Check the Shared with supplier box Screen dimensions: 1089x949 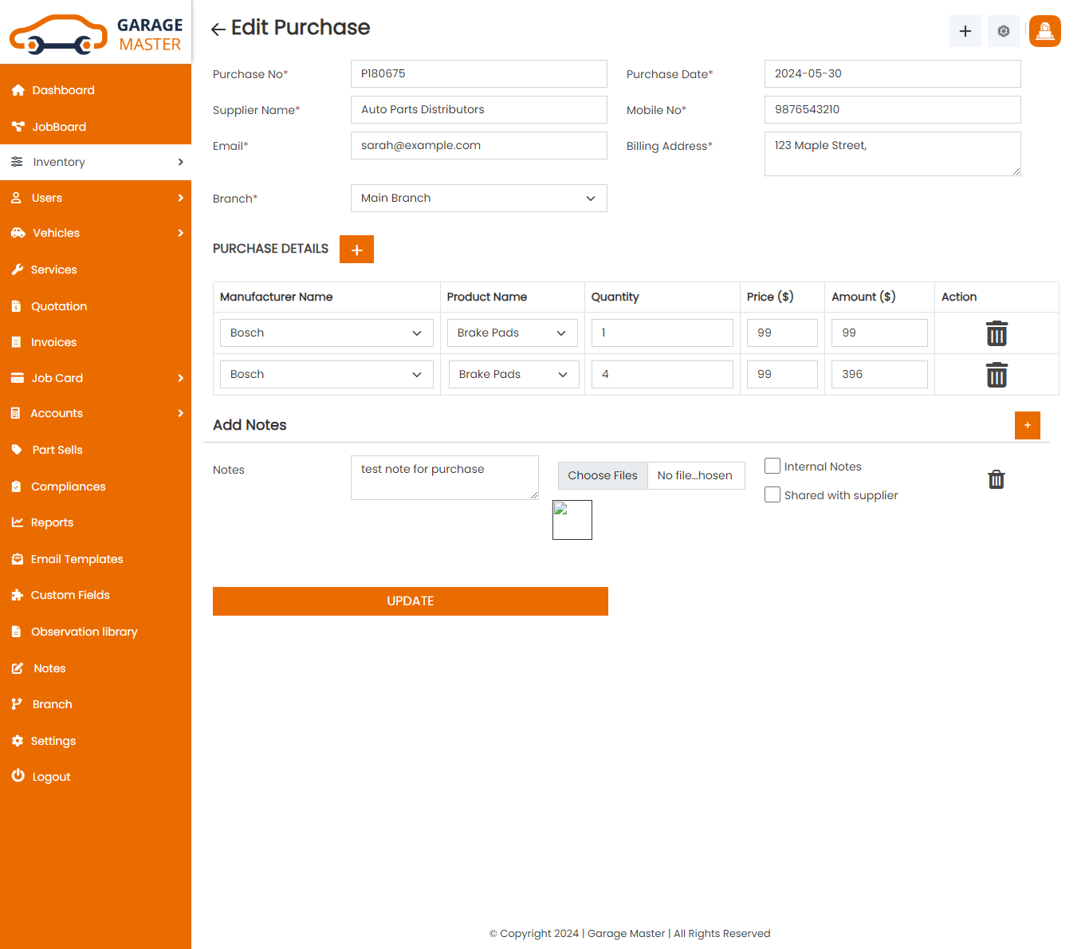pyautogui.click(x=772, y=494)
